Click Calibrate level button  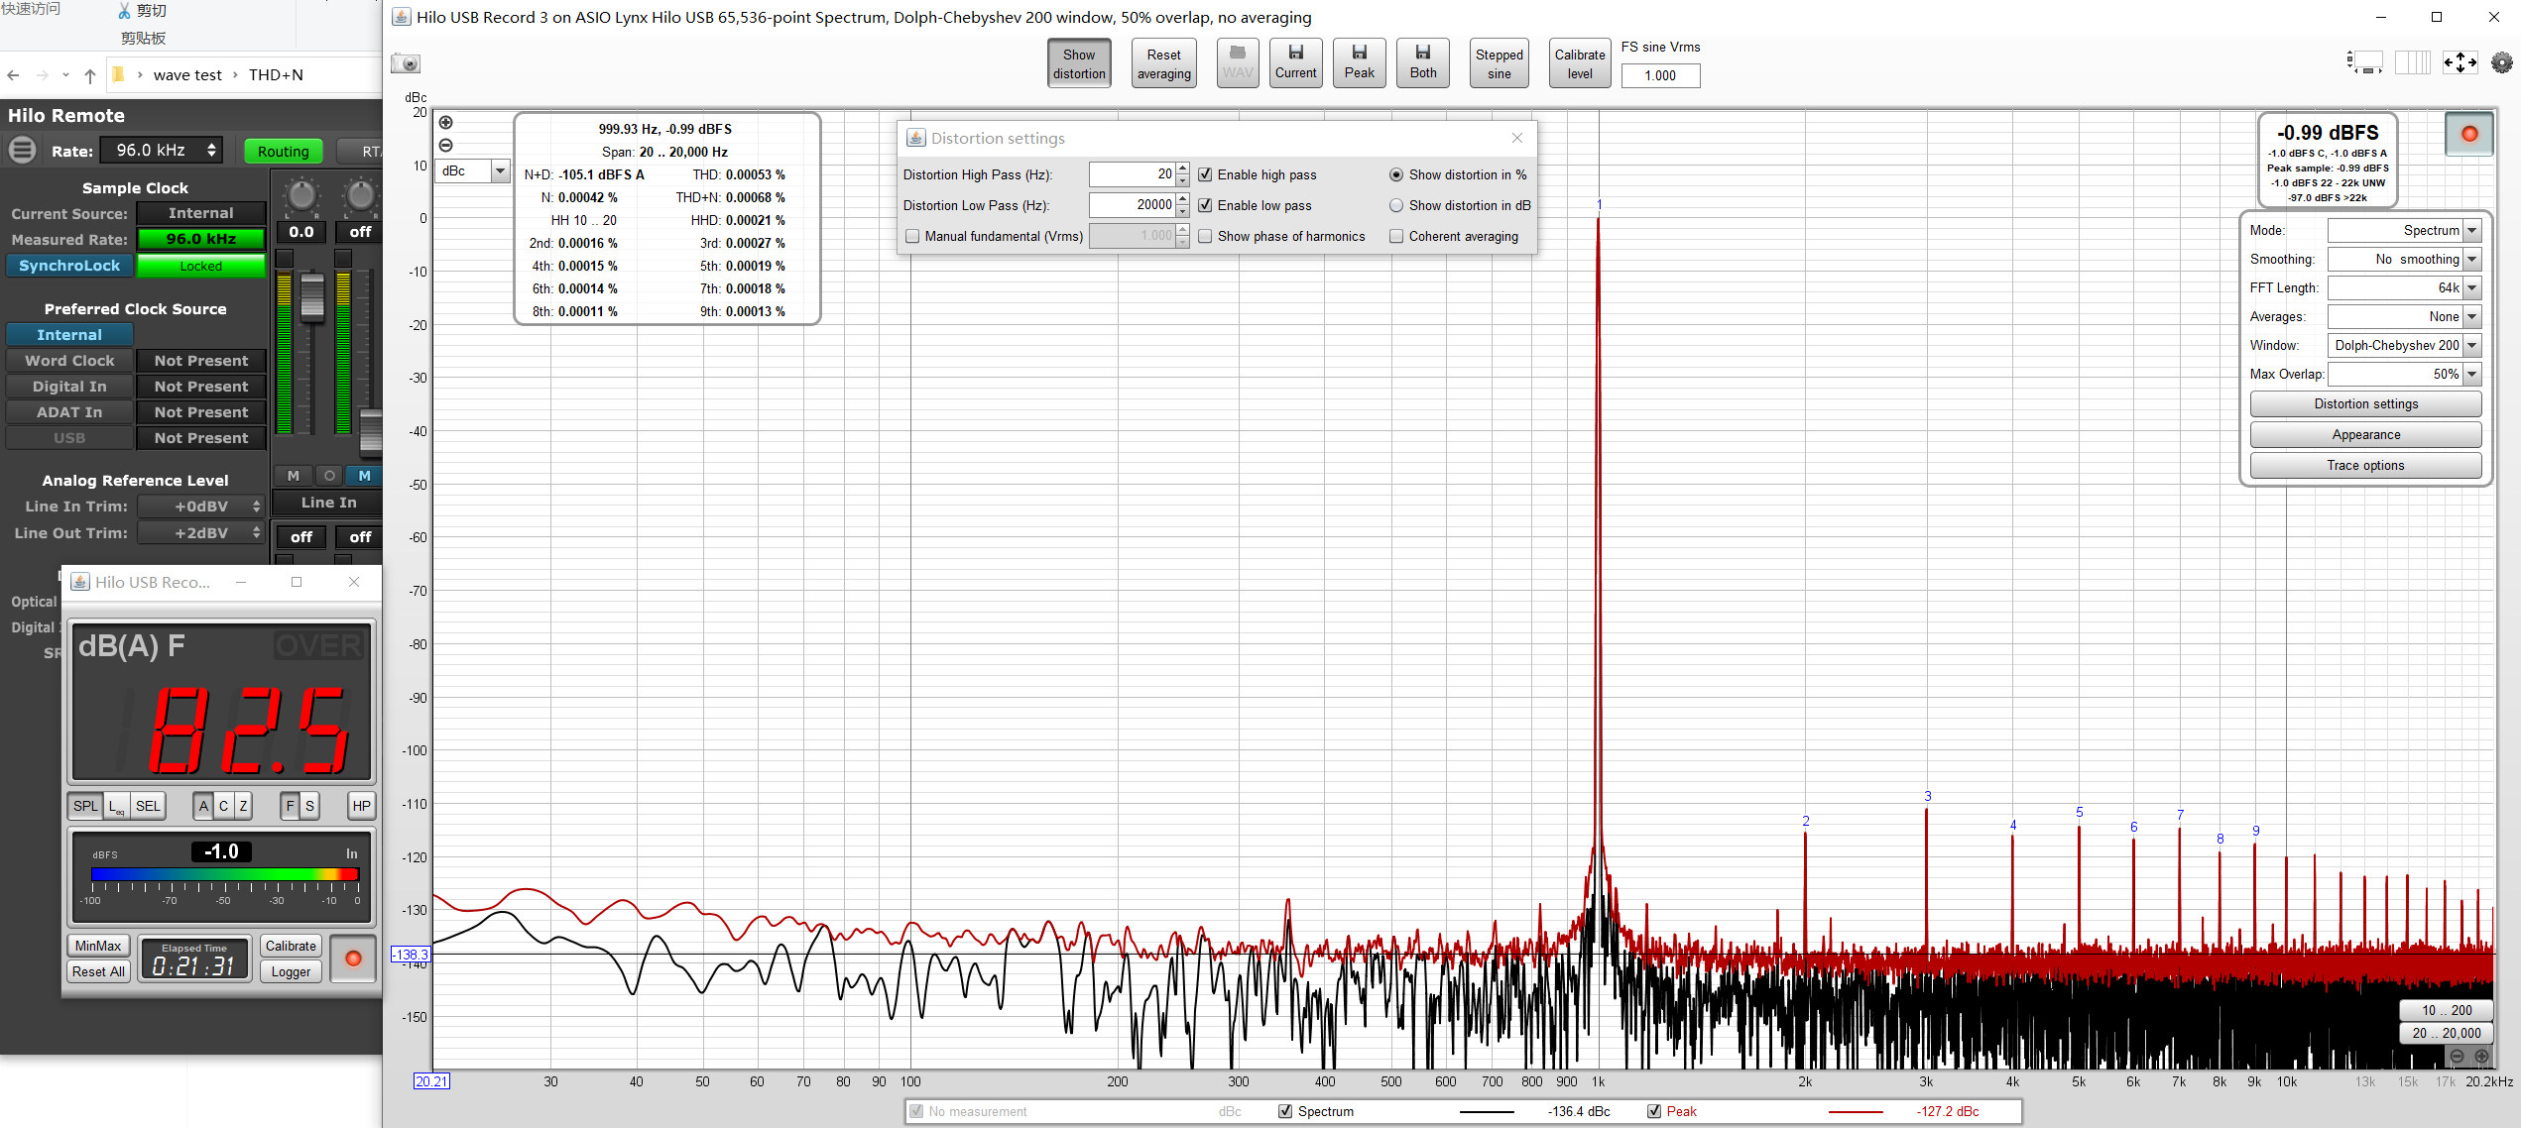pyautogui.click(x=1579, y=63)
